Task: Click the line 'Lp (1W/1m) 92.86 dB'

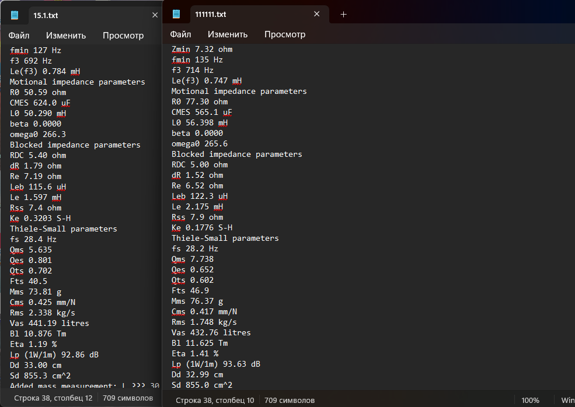Action: point(54,355)
